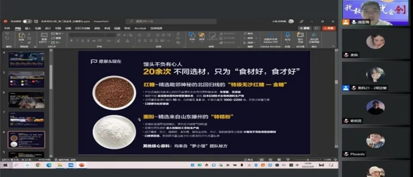Click the Save icon in title bar
The height and width of the screenshot is (177, 413).
(x=36, y=21)
